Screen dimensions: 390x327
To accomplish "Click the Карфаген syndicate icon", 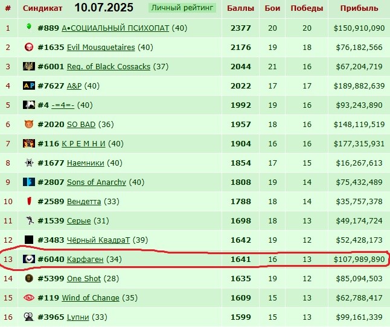I will pos(29,259).
